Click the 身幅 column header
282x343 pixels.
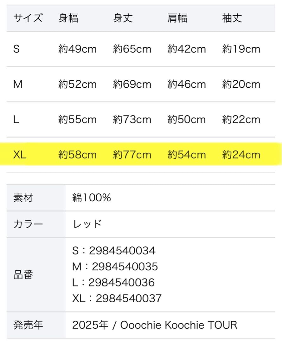tap(68, 18)
